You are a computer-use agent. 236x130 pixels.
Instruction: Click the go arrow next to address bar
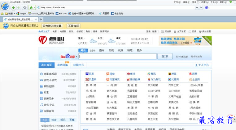(x=201, y=7)
